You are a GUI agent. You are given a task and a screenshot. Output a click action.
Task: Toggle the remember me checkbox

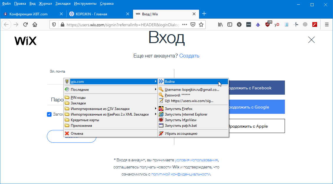pyautogui.click(x=49, y=114)
